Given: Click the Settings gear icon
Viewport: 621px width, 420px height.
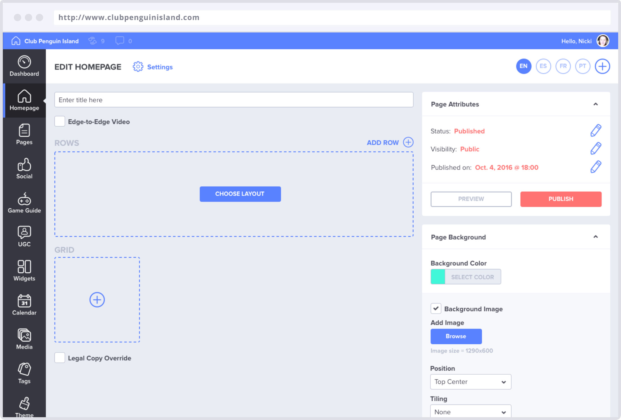Looking at the screenshot, I should (x=138, y=67).
